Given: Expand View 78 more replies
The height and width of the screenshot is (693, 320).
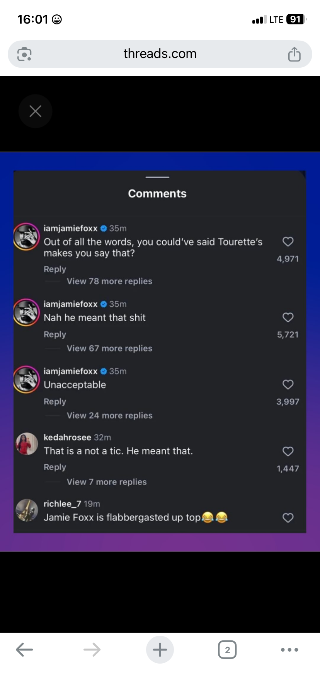Looking at the screenshot, I should click(109, 281).
